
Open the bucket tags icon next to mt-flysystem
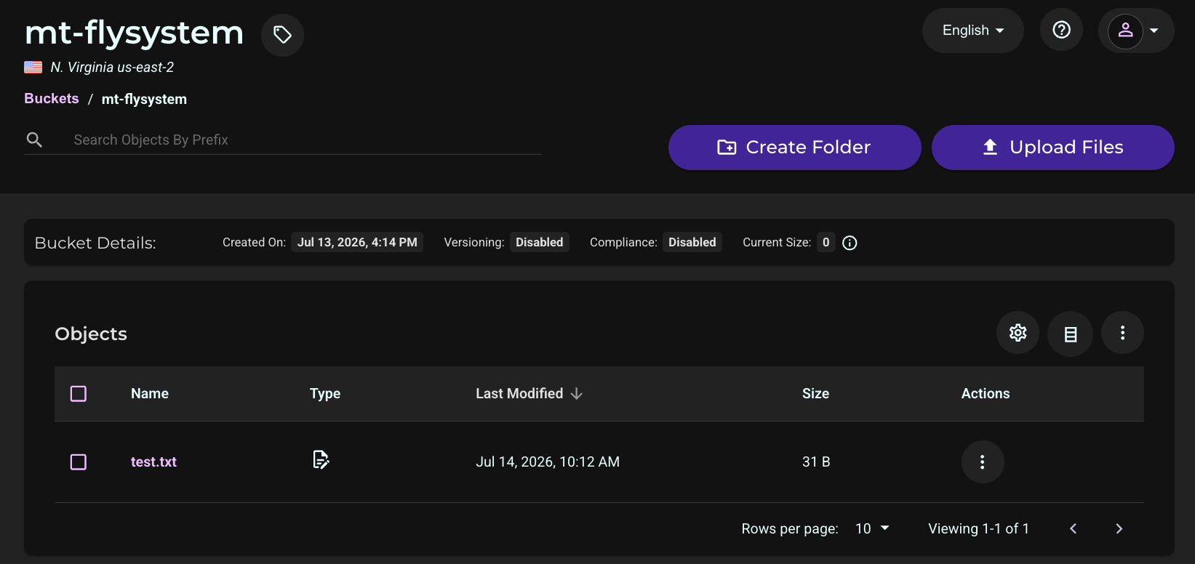pos(282,35)
